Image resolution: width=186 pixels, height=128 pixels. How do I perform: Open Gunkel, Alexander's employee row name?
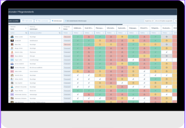pos(20,68)
